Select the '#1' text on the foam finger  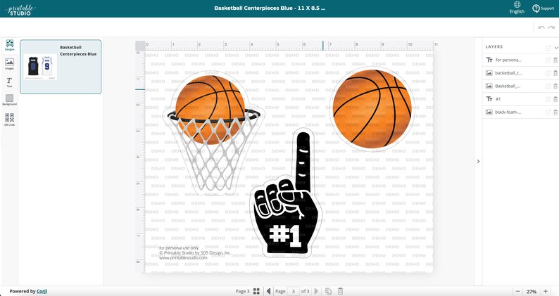pos(286,236)
